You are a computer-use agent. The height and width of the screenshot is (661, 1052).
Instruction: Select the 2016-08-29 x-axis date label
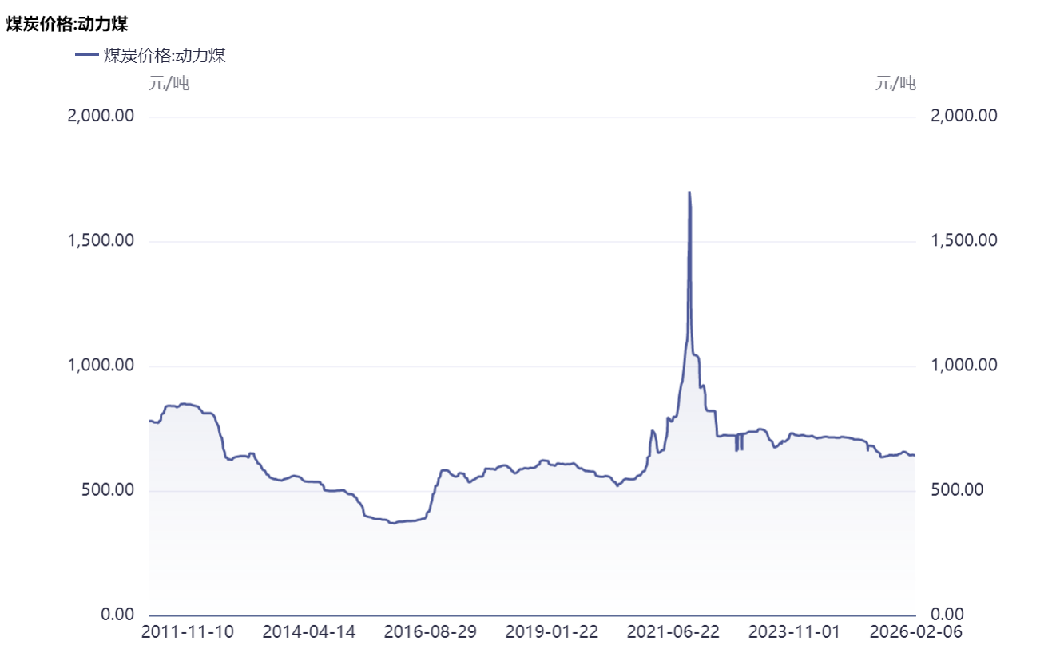tap(431, 632)
